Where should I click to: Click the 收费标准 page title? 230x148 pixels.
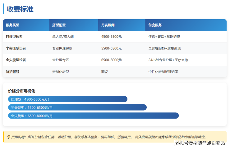coord(20,9)
